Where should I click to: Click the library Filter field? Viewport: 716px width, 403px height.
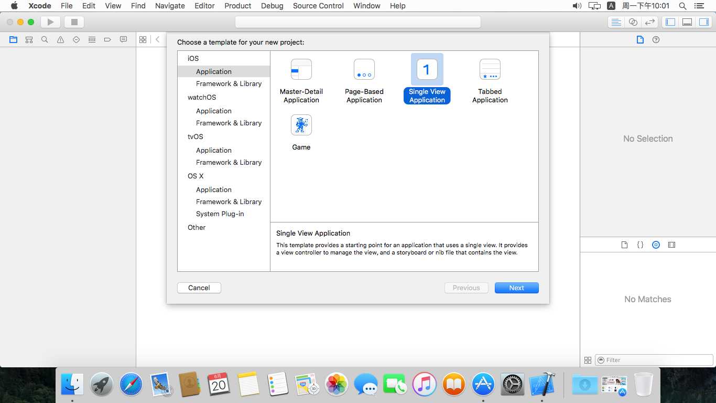(x=654, y=360)
